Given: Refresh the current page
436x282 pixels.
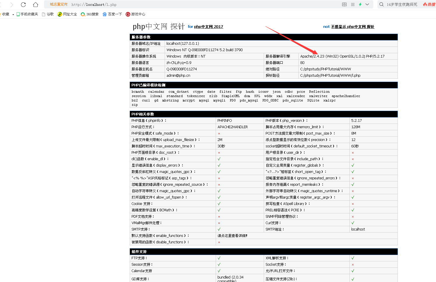Looking at the screenshot, I should click(x=23, y=4).
